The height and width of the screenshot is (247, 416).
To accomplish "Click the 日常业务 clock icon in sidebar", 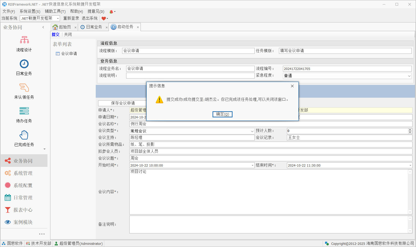I will click(24, 64).
